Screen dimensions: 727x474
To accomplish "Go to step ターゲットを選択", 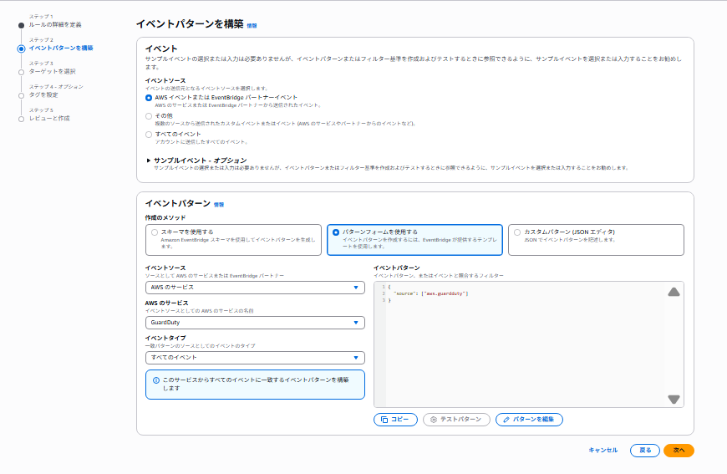I will point(52,71).
